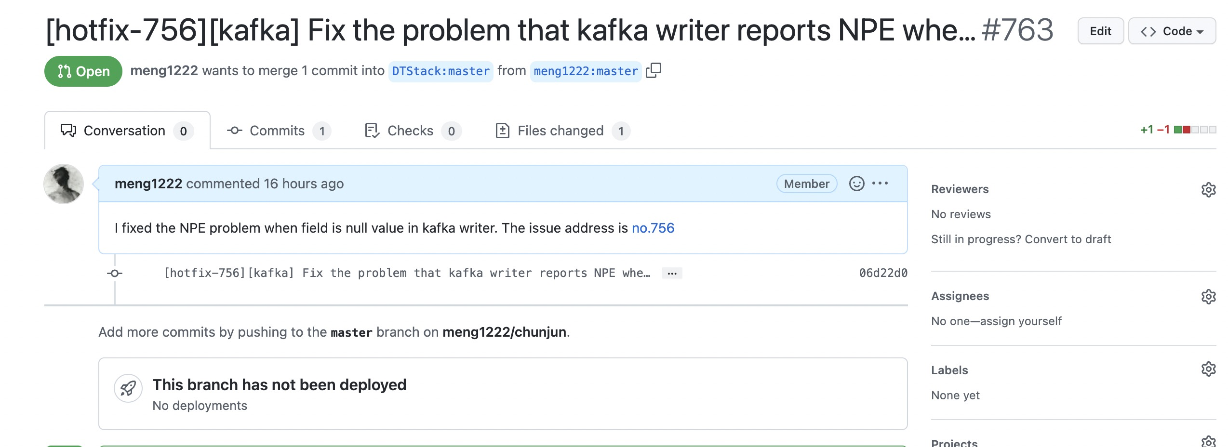The height and width of the screenshot is (447, 1228).
Task: Open the Code dropdown menu
Action: pyautogui.click(x=1172, y=31)
